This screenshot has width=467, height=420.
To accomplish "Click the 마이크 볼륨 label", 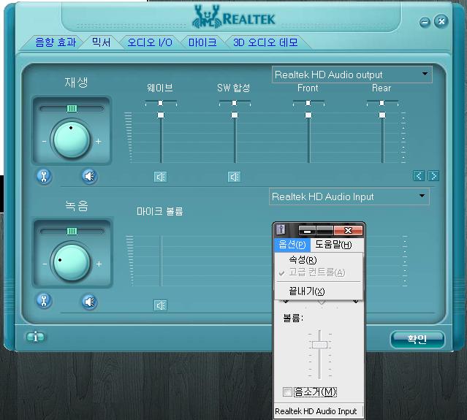I will click(x=159, y=211).
